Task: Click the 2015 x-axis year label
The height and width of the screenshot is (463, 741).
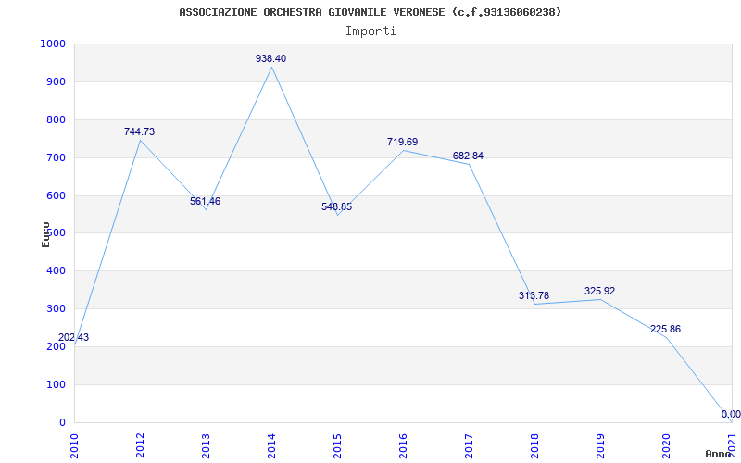Action: 337,446
